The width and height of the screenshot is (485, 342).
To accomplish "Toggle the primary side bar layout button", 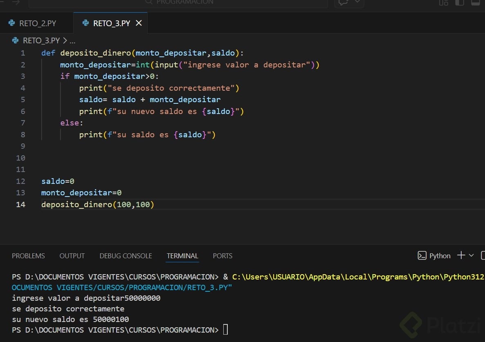I will point(460,2).
